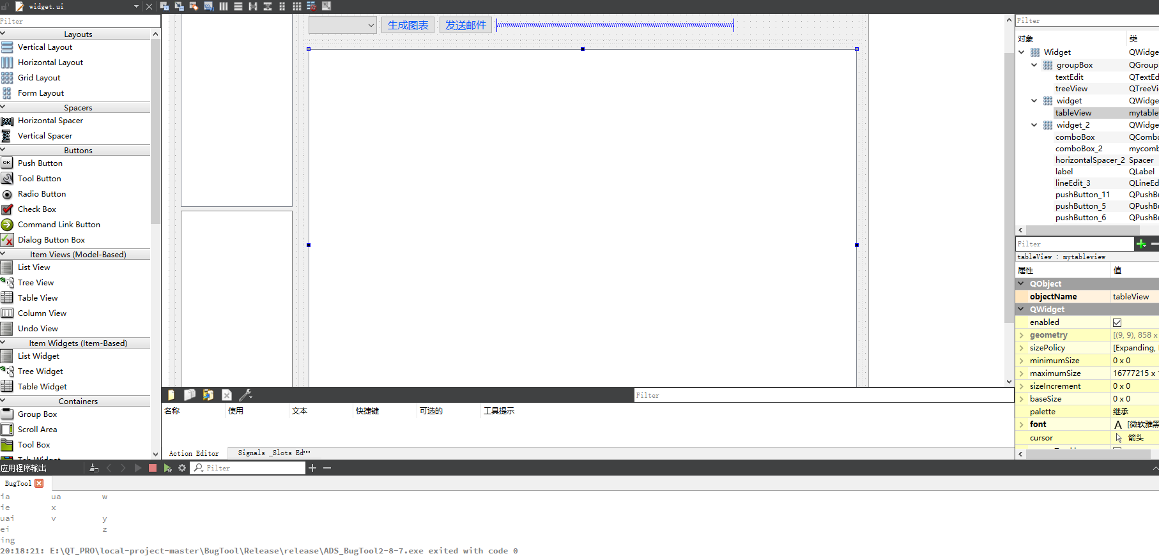Apply Lay Out in Grid icon

click(x=297, y=6)
